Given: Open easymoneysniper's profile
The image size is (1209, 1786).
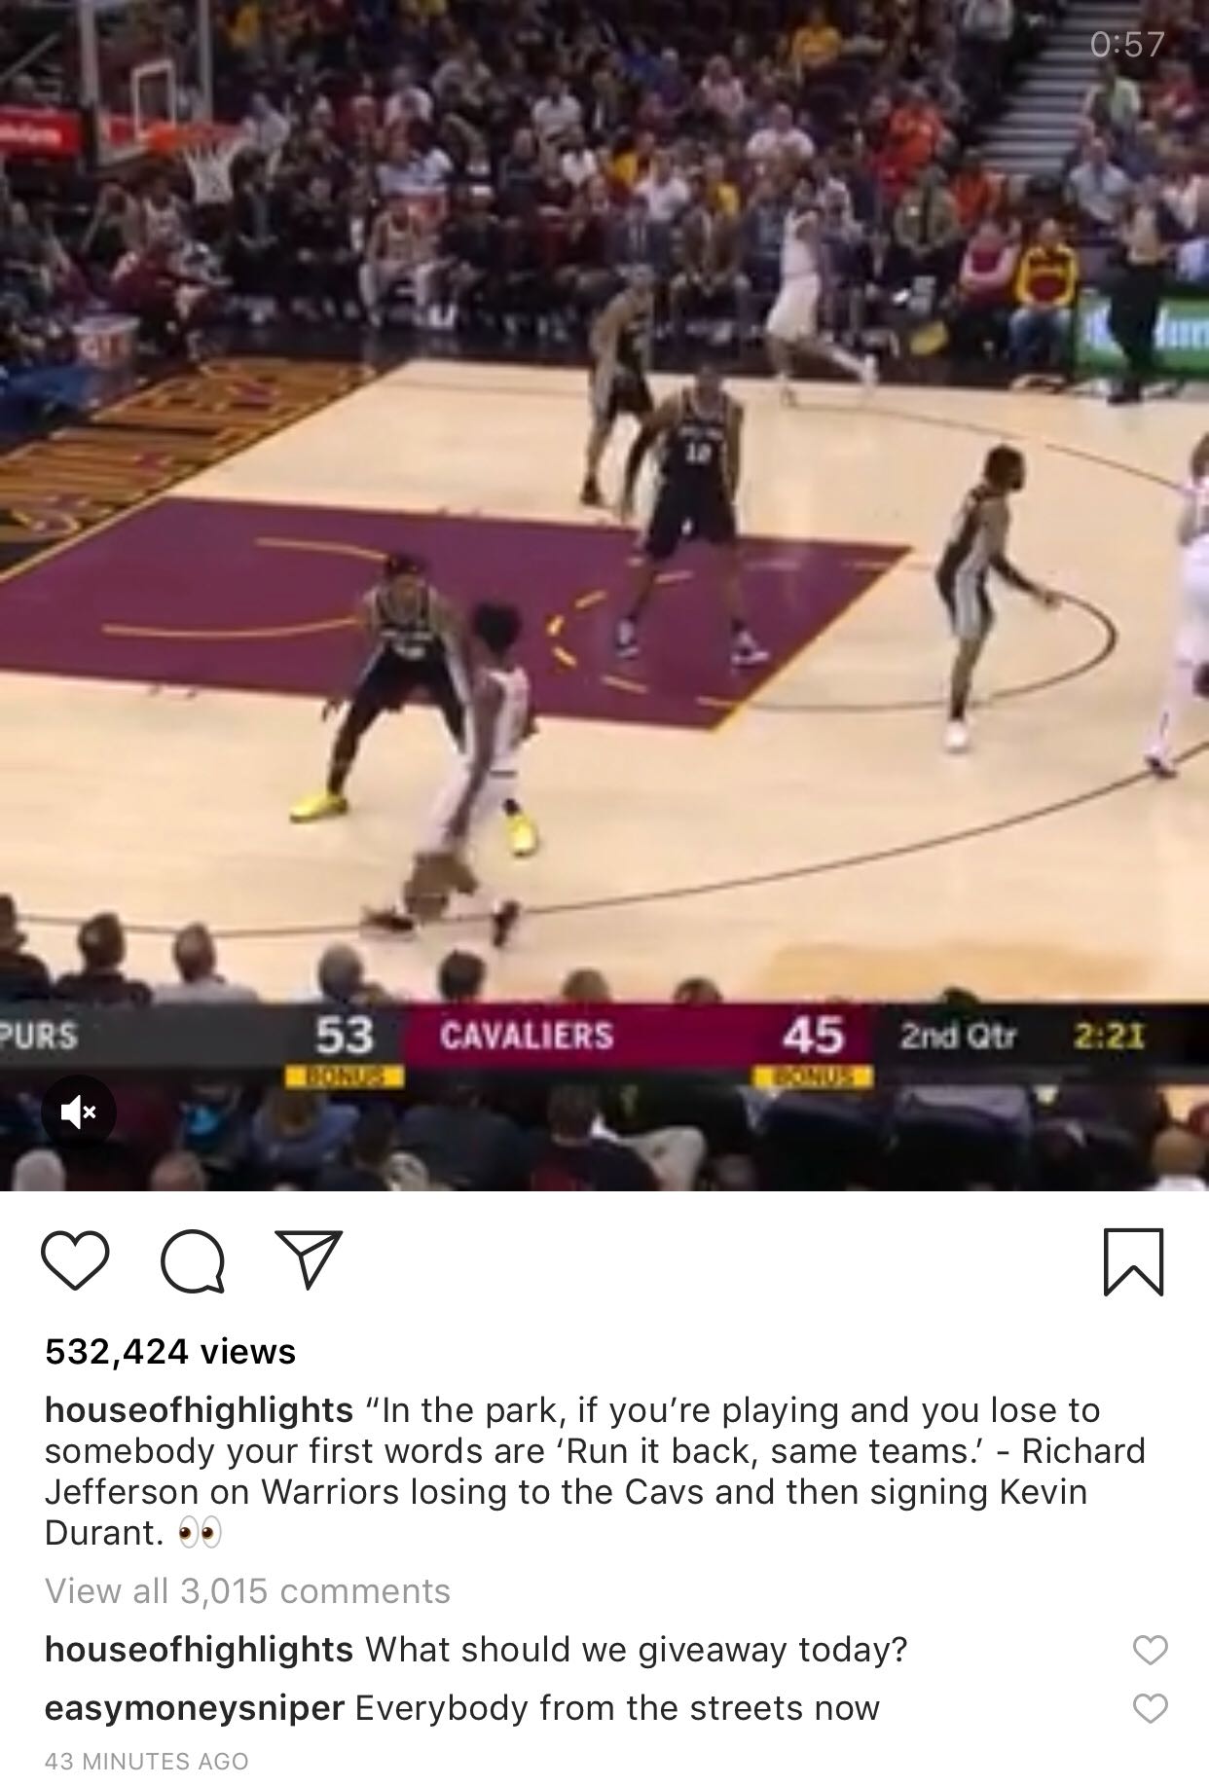Looking at the screenshot, I should click(x=195, y=1708).
